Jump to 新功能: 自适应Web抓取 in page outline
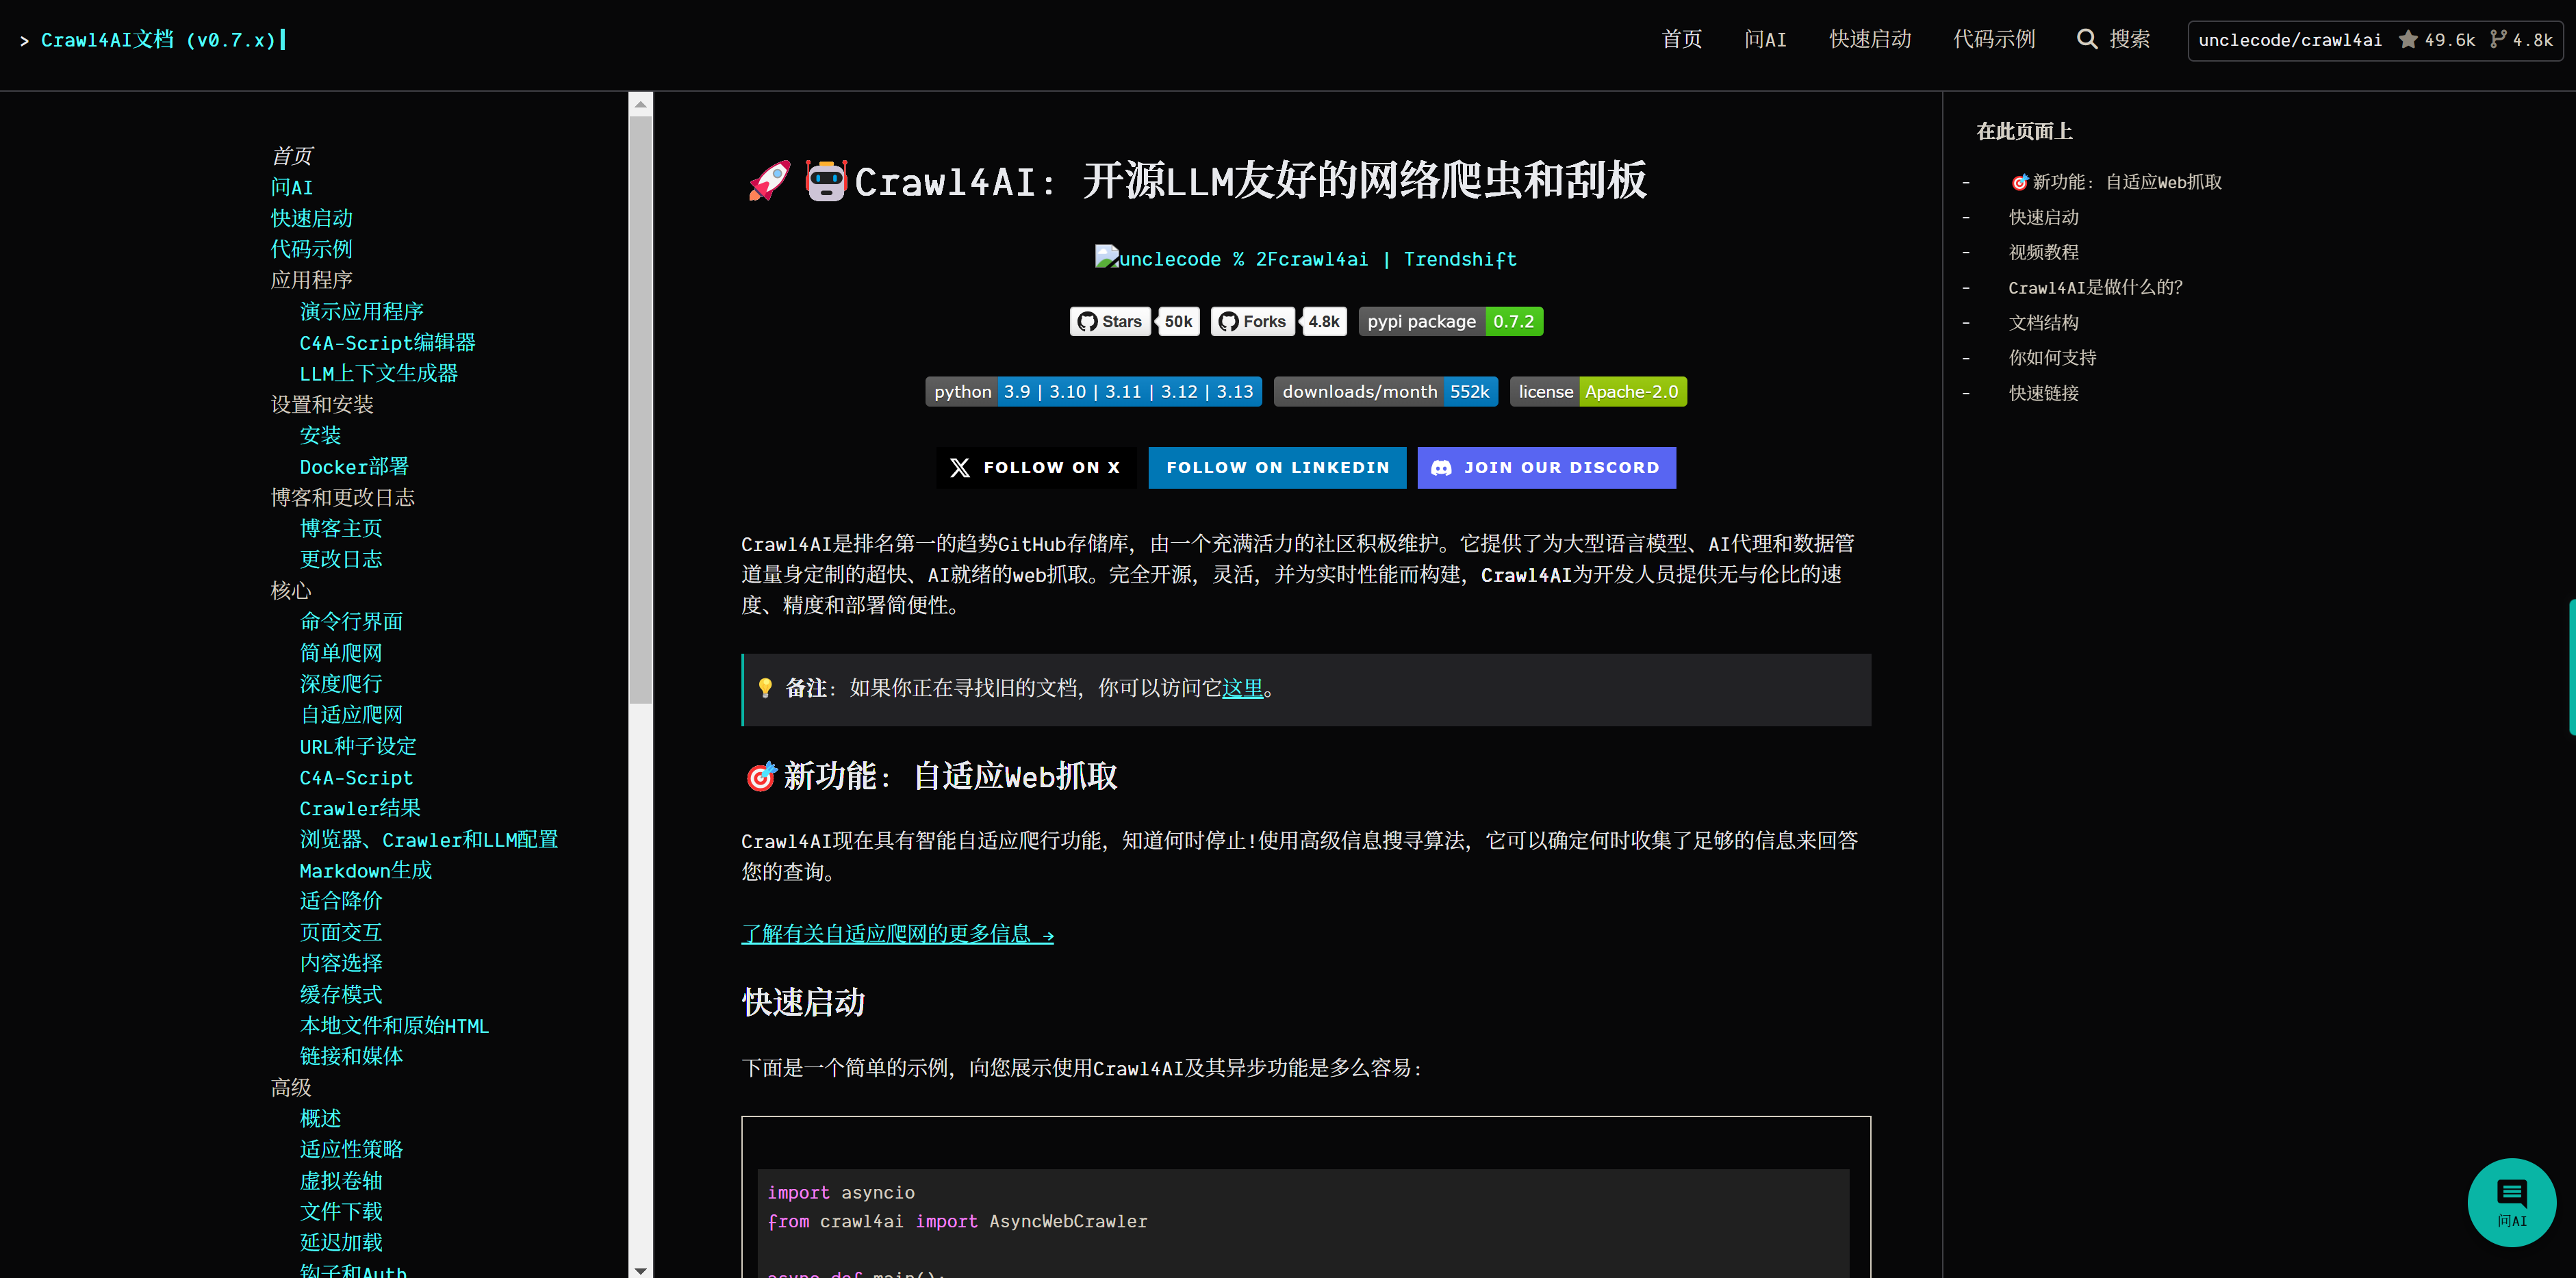Viewport: 2576px width, 1278px height. click(2115, 182)
